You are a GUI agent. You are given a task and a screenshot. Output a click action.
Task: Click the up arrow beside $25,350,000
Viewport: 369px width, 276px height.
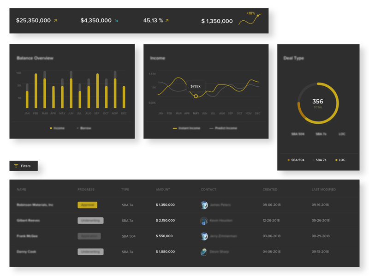[55, 20]
